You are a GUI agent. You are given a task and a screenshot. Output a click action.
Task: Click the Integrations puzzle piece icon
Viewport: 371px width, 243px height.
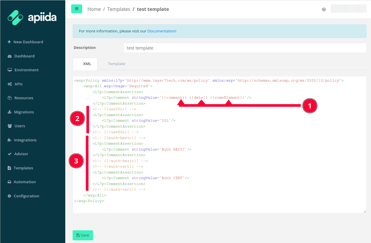tap(9, 140)
